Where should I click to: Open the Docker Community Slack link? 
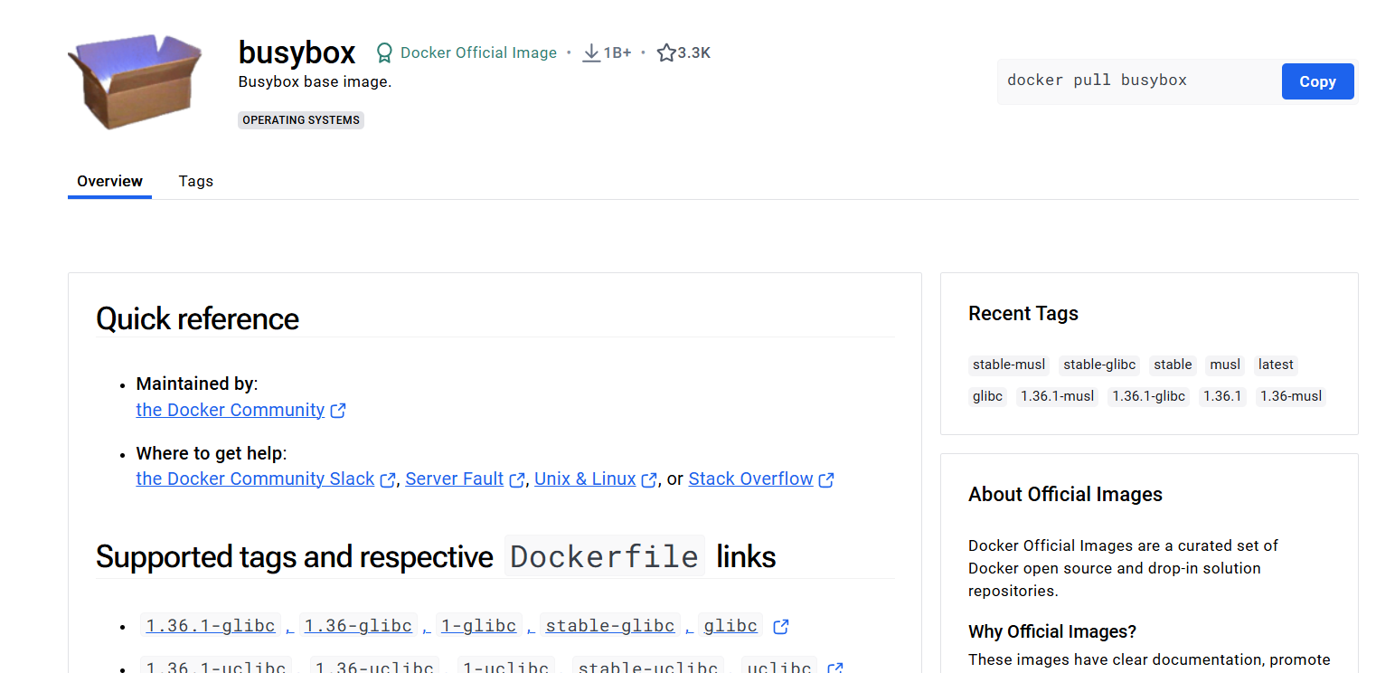pos(254,479)
